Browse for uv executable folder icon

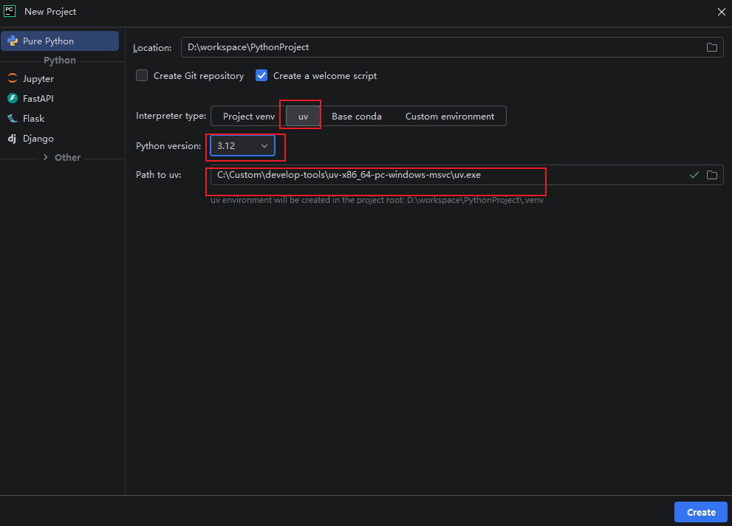pos(711,175)
